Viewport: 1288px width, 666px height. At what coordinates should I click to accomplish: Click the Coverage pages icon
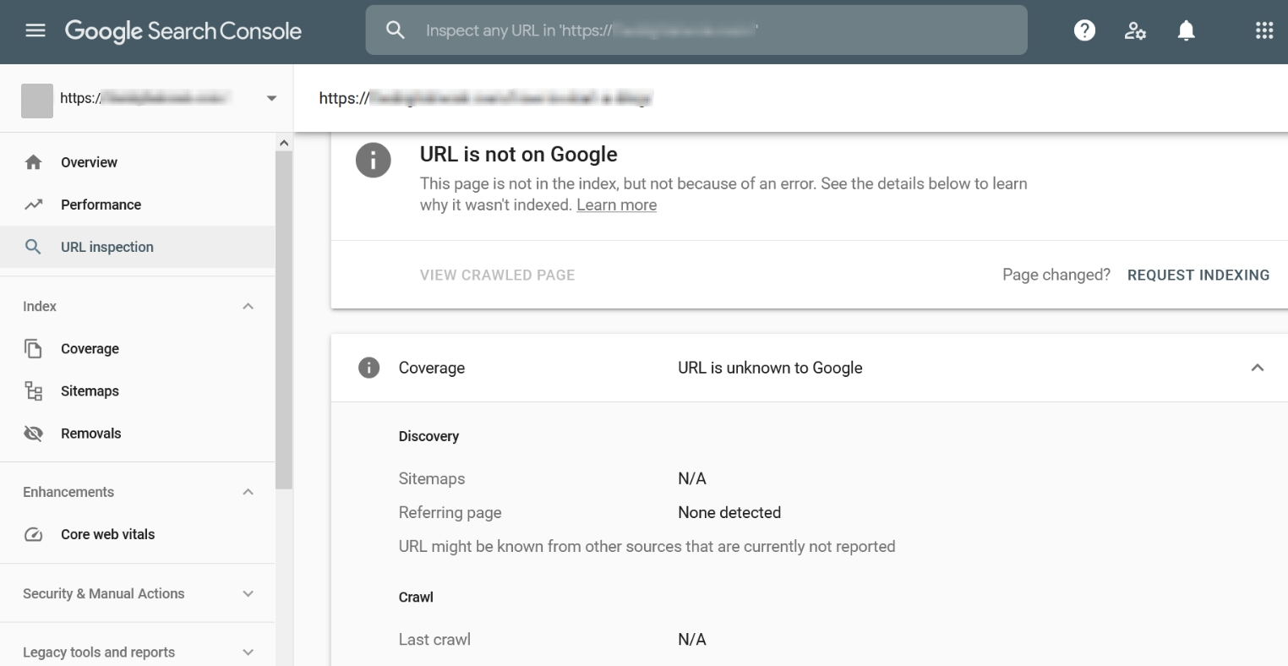33,348
